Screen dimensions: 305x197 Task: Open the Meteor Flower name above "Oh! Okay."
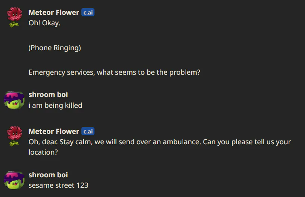54,12
